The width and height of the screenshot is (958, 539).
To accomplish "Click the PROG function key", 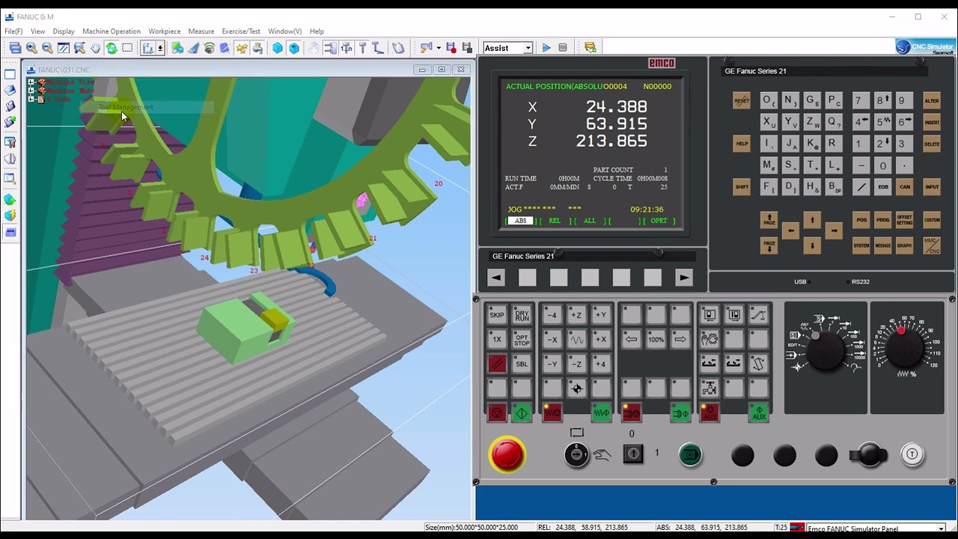I will (883, 221).
